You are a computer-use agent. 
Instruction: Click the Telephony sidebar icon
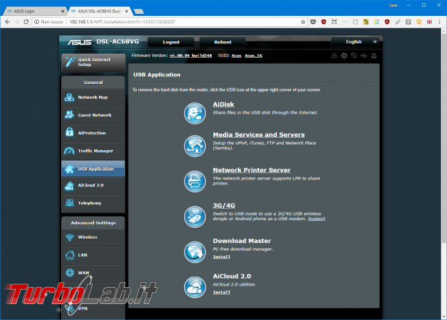click(x=69, y=203)
